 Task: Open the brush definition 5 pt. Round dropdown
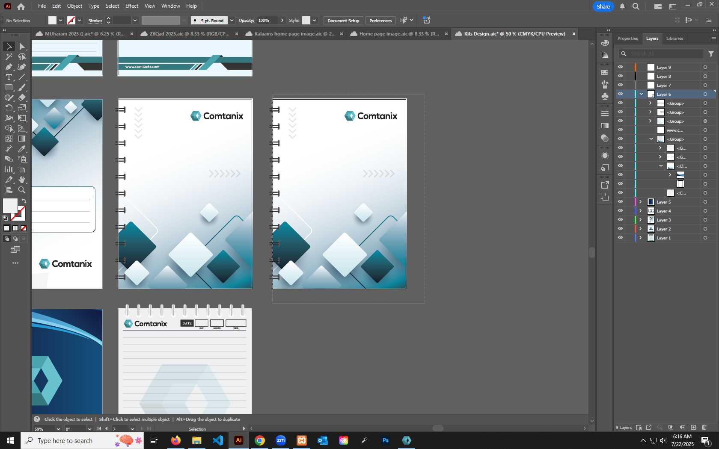tap(232, 21)
